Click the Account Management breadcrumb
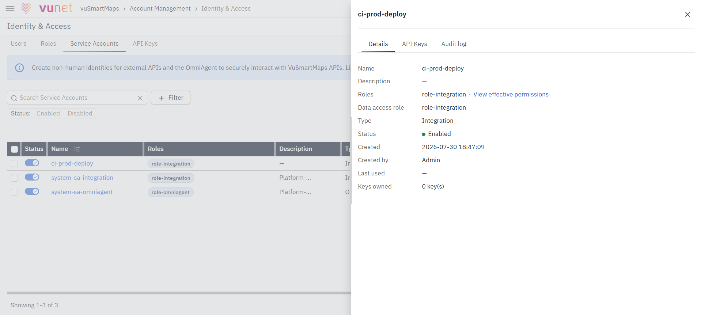Screen dimensions: 701x315 coord(160,8)
